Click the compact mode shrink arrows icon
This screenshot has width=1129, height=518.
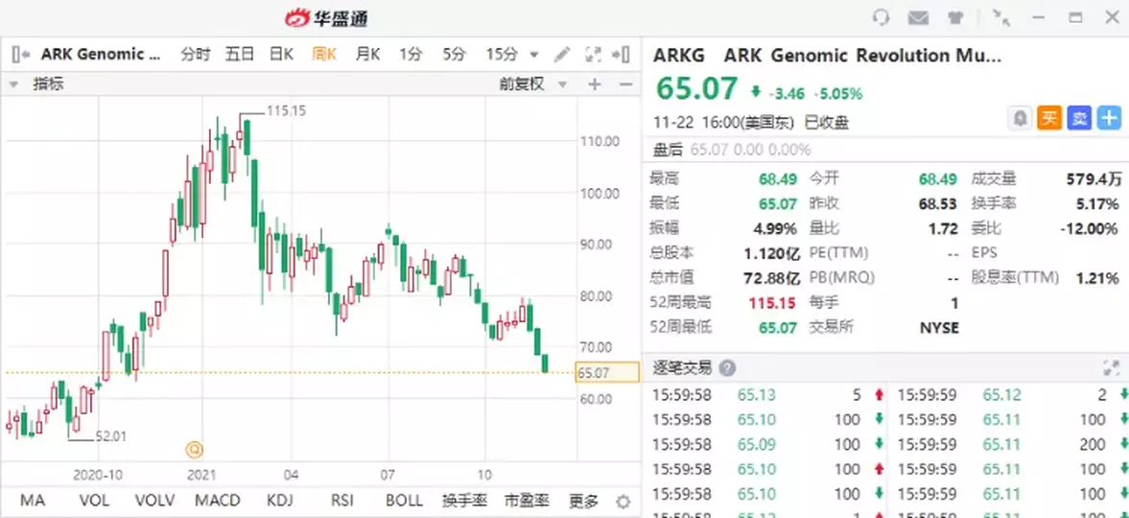click(x=1000, y=17)
